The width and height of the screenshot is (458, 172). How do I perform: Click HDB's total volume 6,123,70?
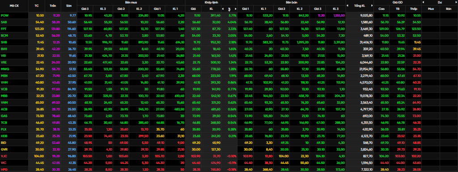coord(367,136)
